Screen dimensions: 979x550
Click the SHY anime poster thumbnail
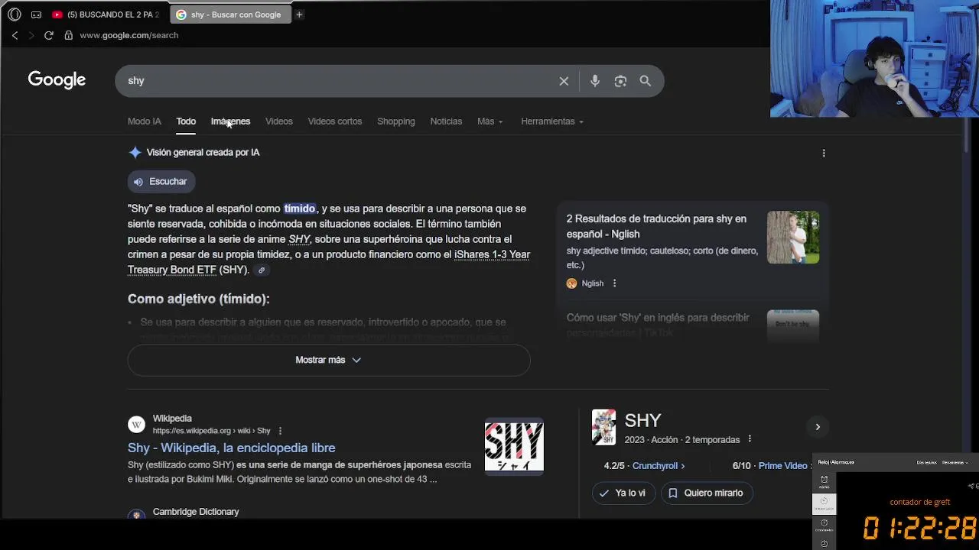(x=603, y=427)
